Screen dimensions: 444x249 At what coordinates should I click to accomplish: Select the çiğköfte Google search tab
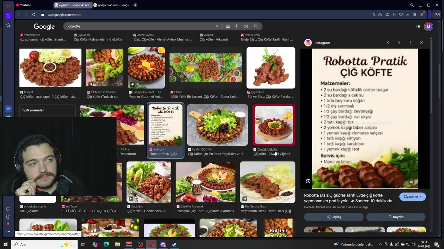tap(72, 5)
